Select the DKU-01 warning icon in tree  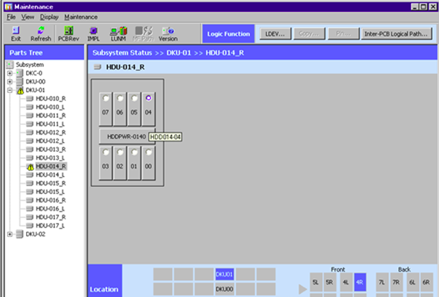pyautogui.click(x=20, y=91)
